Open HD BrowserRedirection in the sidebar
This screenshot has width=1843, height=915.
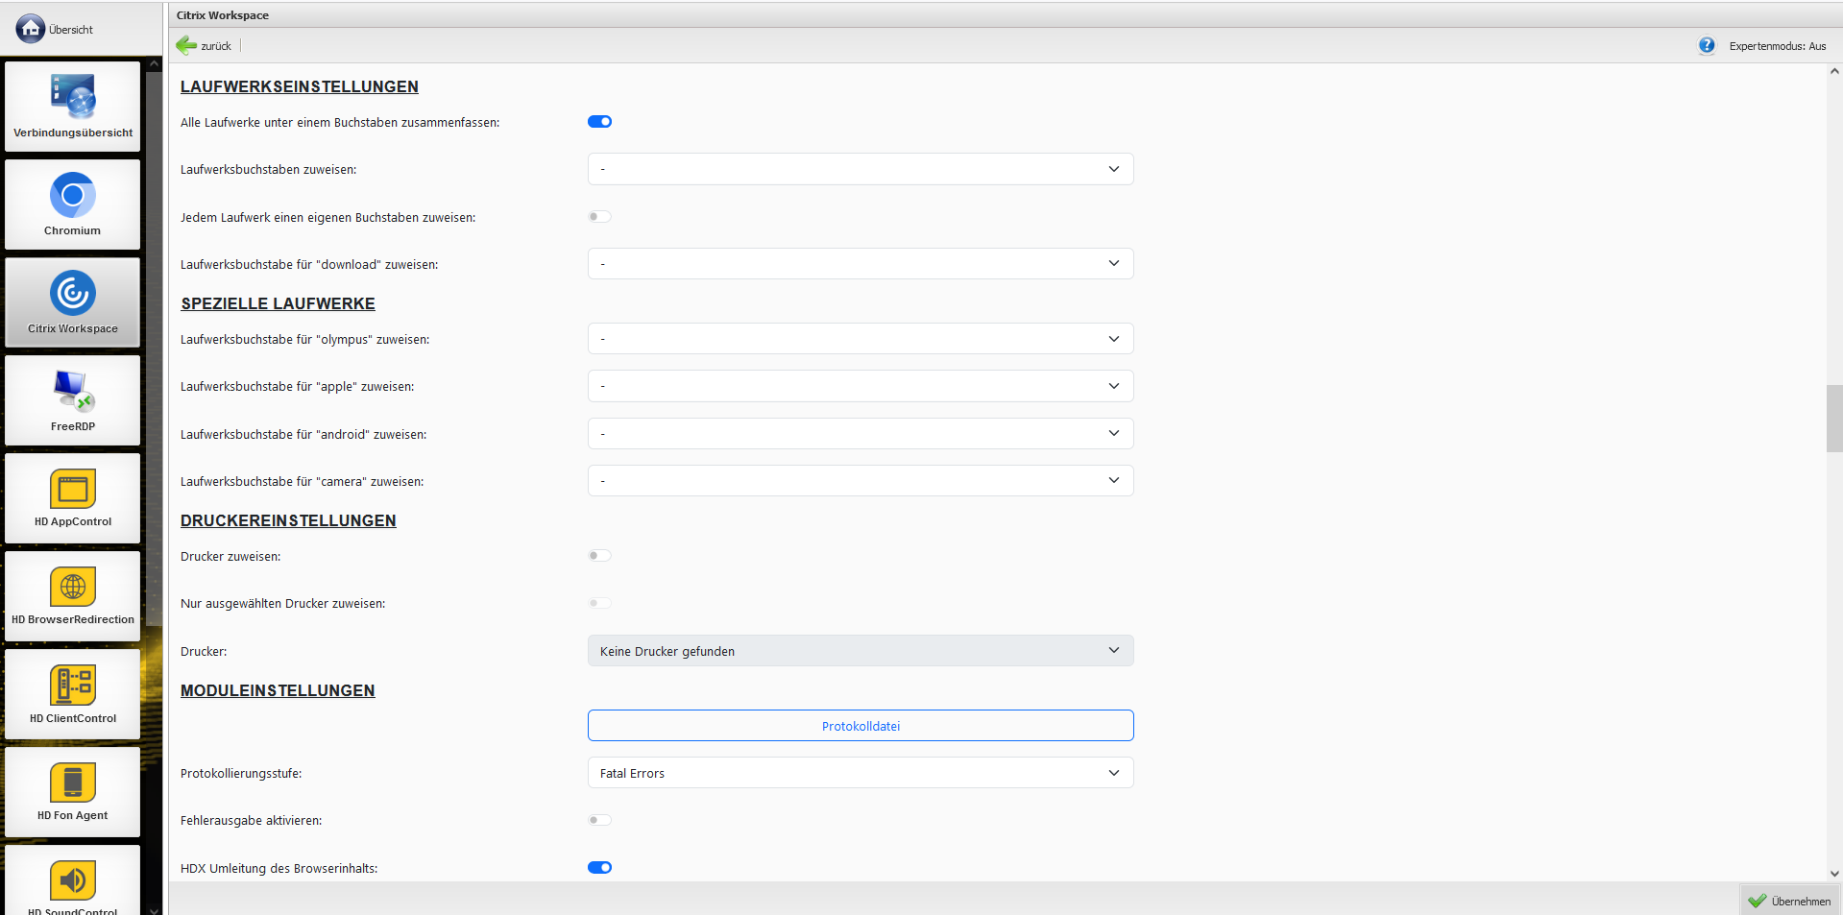(x=73, y=596)
